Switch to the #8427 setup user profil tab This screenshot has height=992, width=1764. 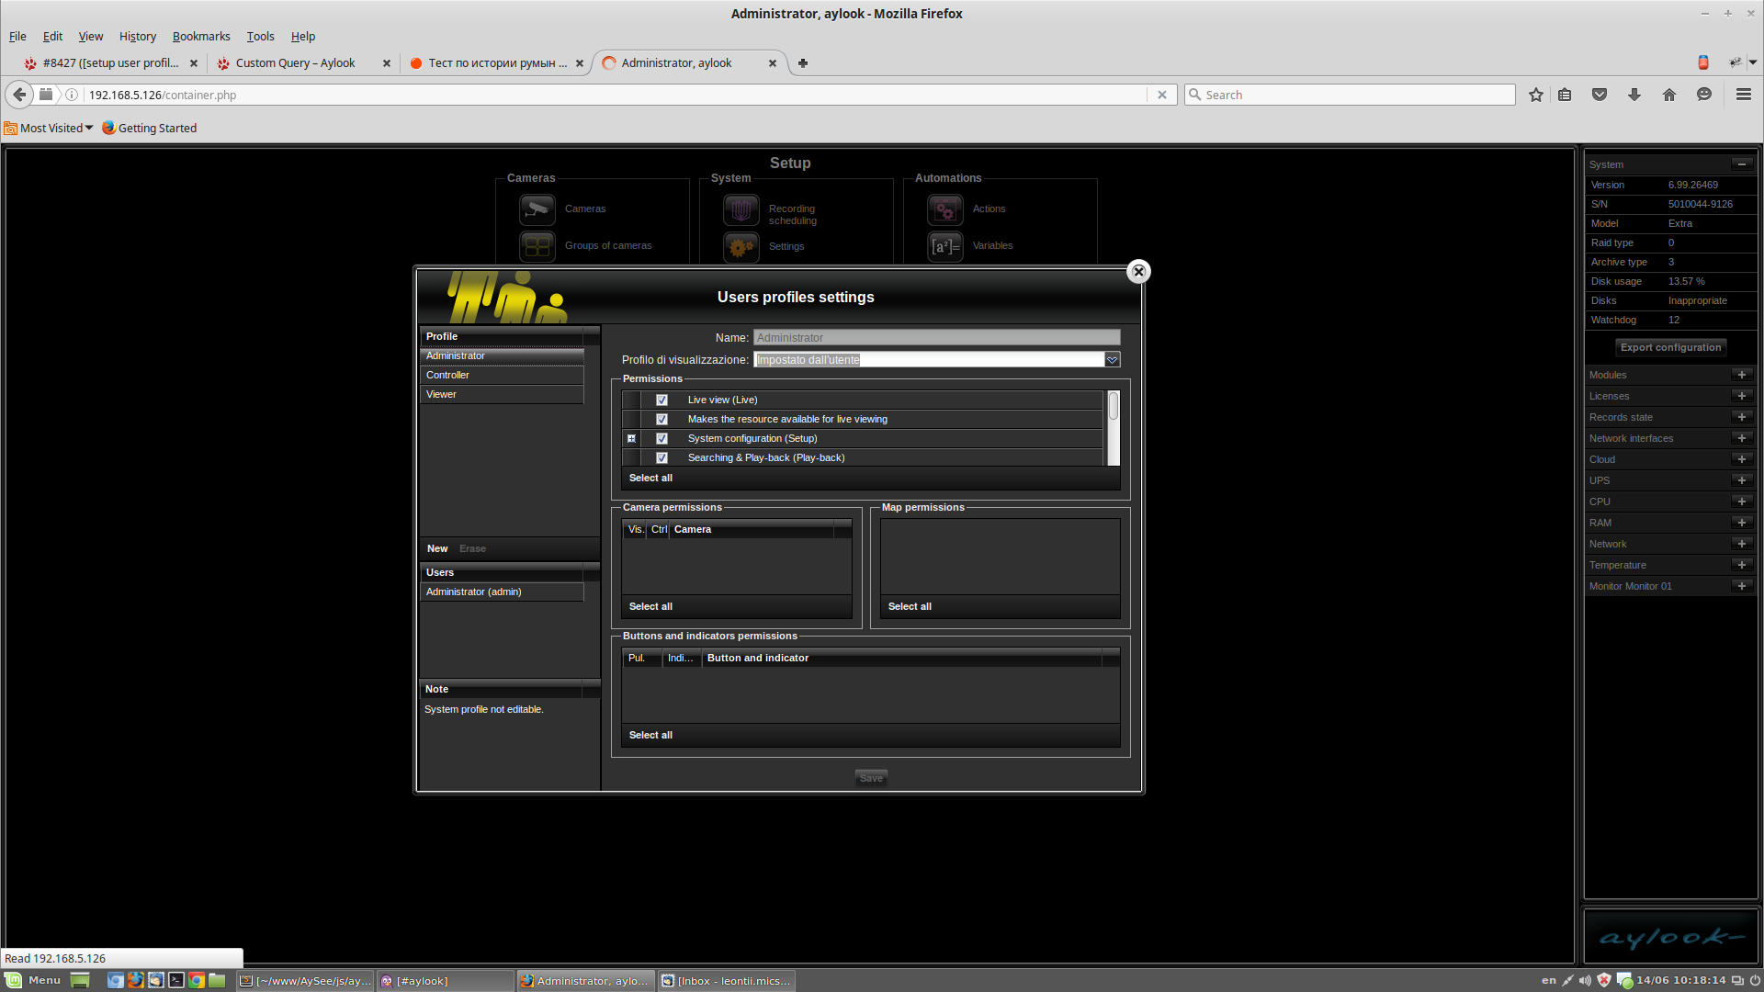pos(111,63)
